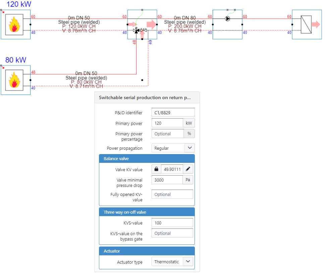This screenshot has height=273, width=325.
Task: Click the Primary power percentage field
Action: click(167, 134)
